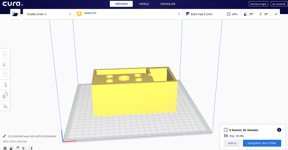The width and height of the screenshot is (288, 150).
Task: Open file with the folder icon
Action: coord(15,14)
